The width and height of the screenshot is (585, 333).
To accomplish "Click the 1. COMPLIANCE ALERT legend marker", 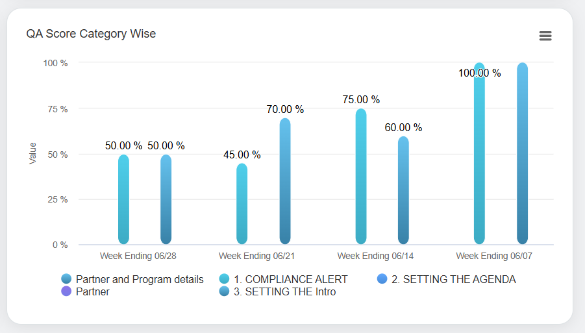I will pos(225,279).
